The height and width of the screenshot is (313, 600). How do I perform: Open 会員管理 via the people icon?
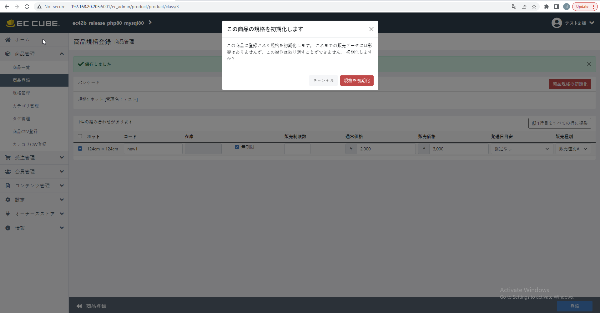coord(8,171)
